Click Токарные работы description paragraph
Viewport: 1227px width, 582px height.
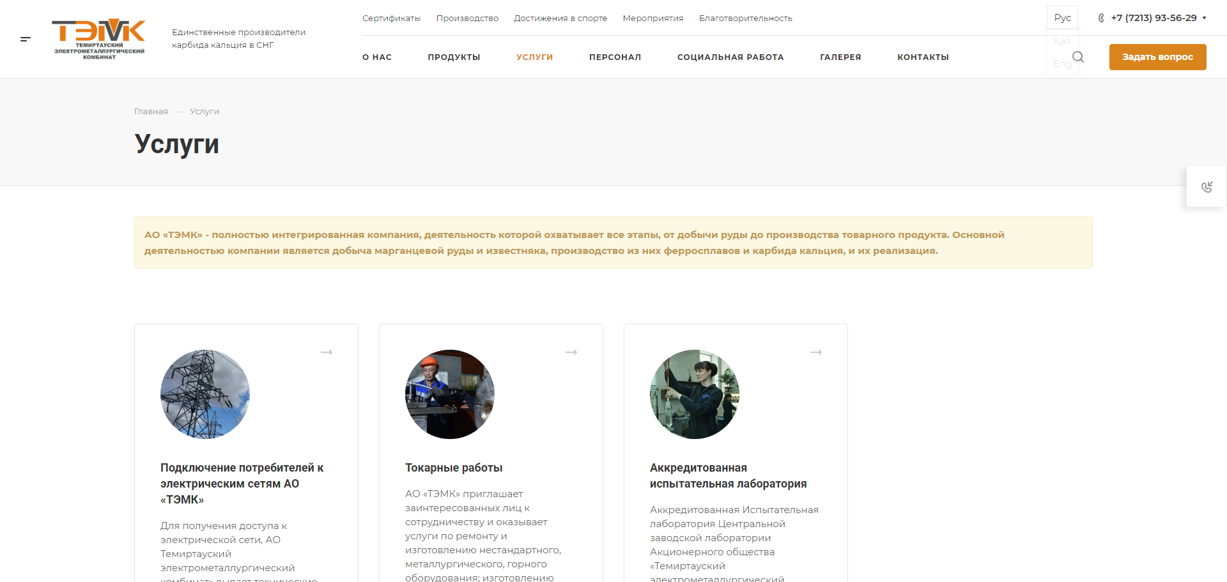[483, 535]
